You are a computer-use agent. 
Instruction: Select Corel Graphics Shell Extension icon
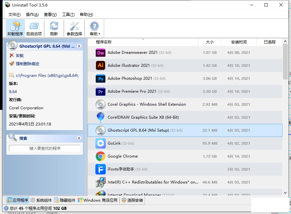pyautogui.click(x=101, y=104)
